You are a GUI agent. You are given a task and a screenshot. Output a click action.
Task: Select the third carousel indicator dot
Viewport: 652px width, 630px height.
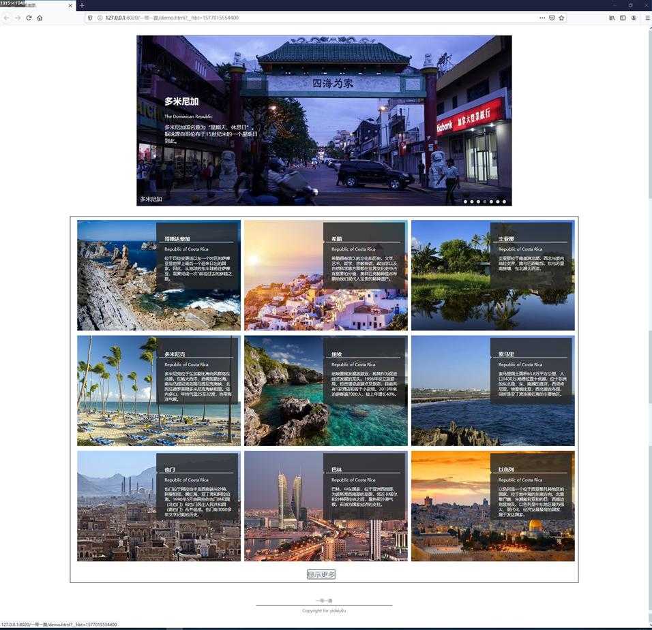478,202
